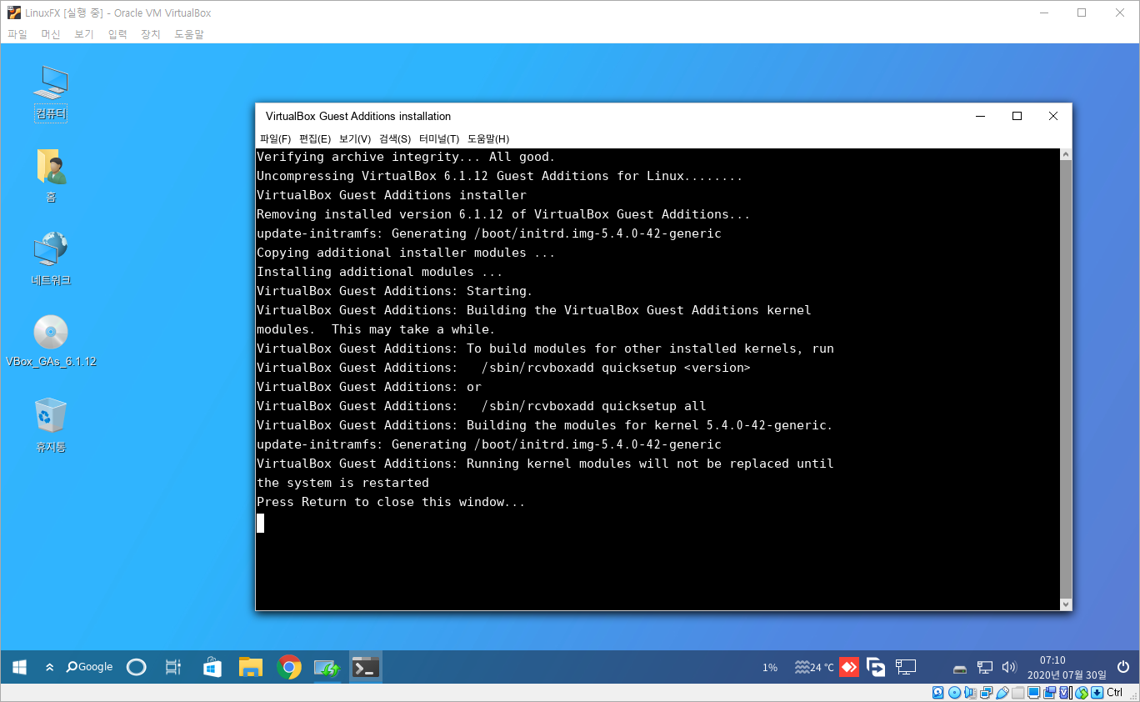Click the removable drive tray icon

[x=960, y=668]
